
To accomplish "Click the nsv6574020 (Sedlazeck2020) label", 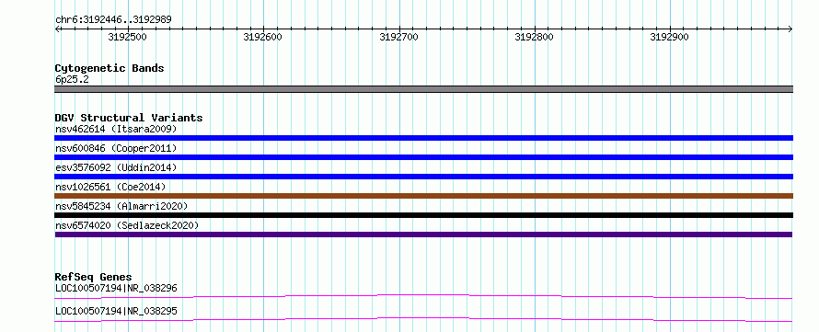I will tap(127, 225).
